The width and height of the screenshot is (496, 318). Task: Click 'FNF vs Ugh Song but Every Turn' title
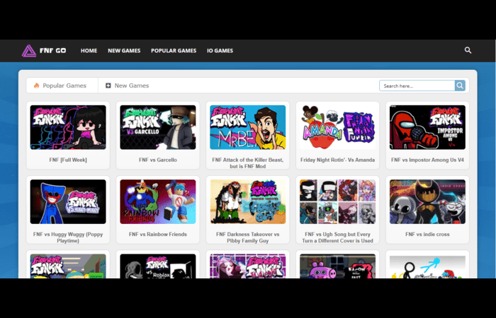click(x=337, y=237)
